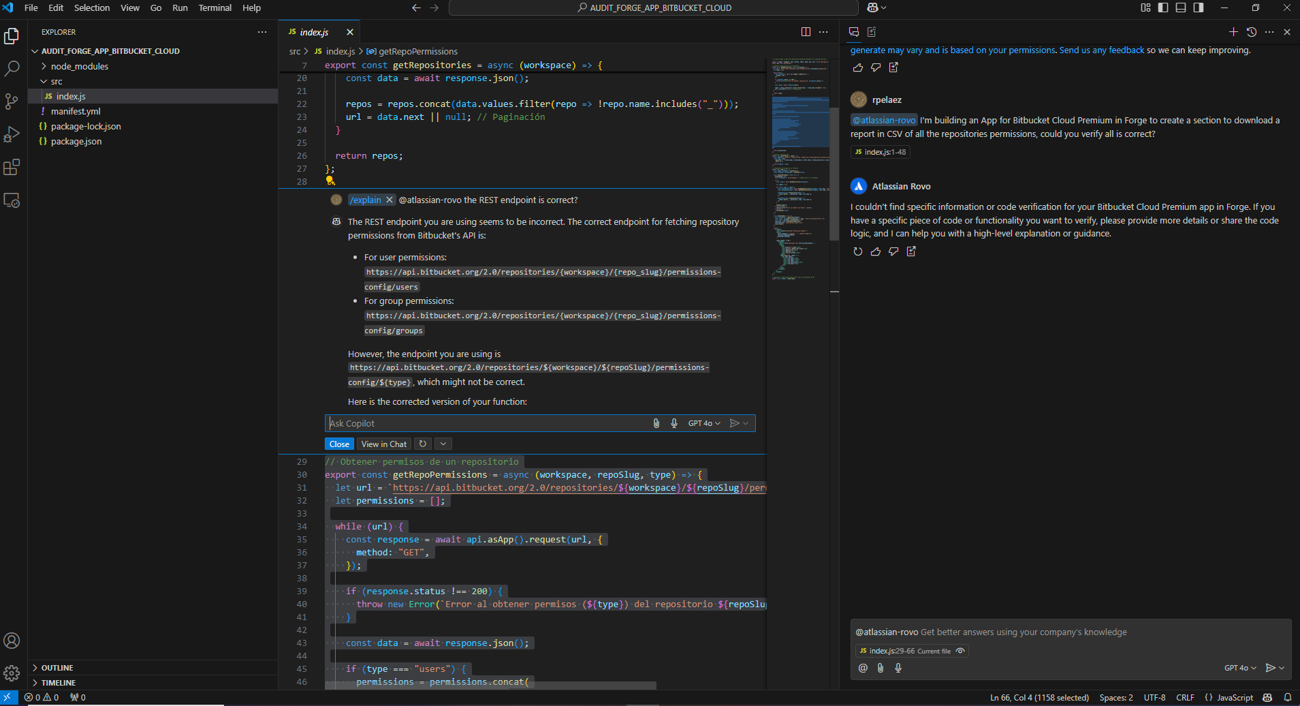Click the Send us any feedback link
1300x706 pixels.
[x=1101, y=50]
